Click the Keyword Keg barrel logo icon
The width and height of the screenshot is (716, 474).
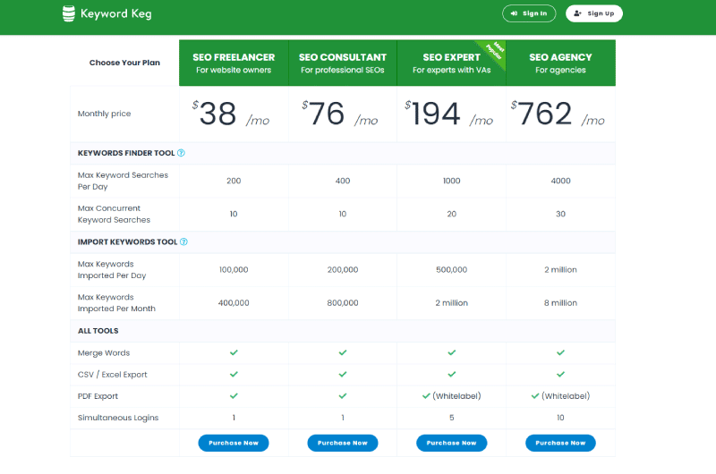(69, 13)
